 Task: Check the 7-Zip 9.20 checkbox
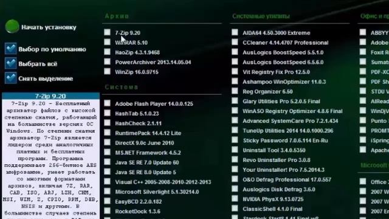point(107,32)
